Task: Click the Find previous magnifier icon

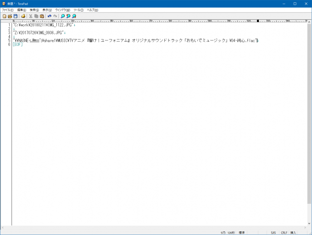Action: 68,16
